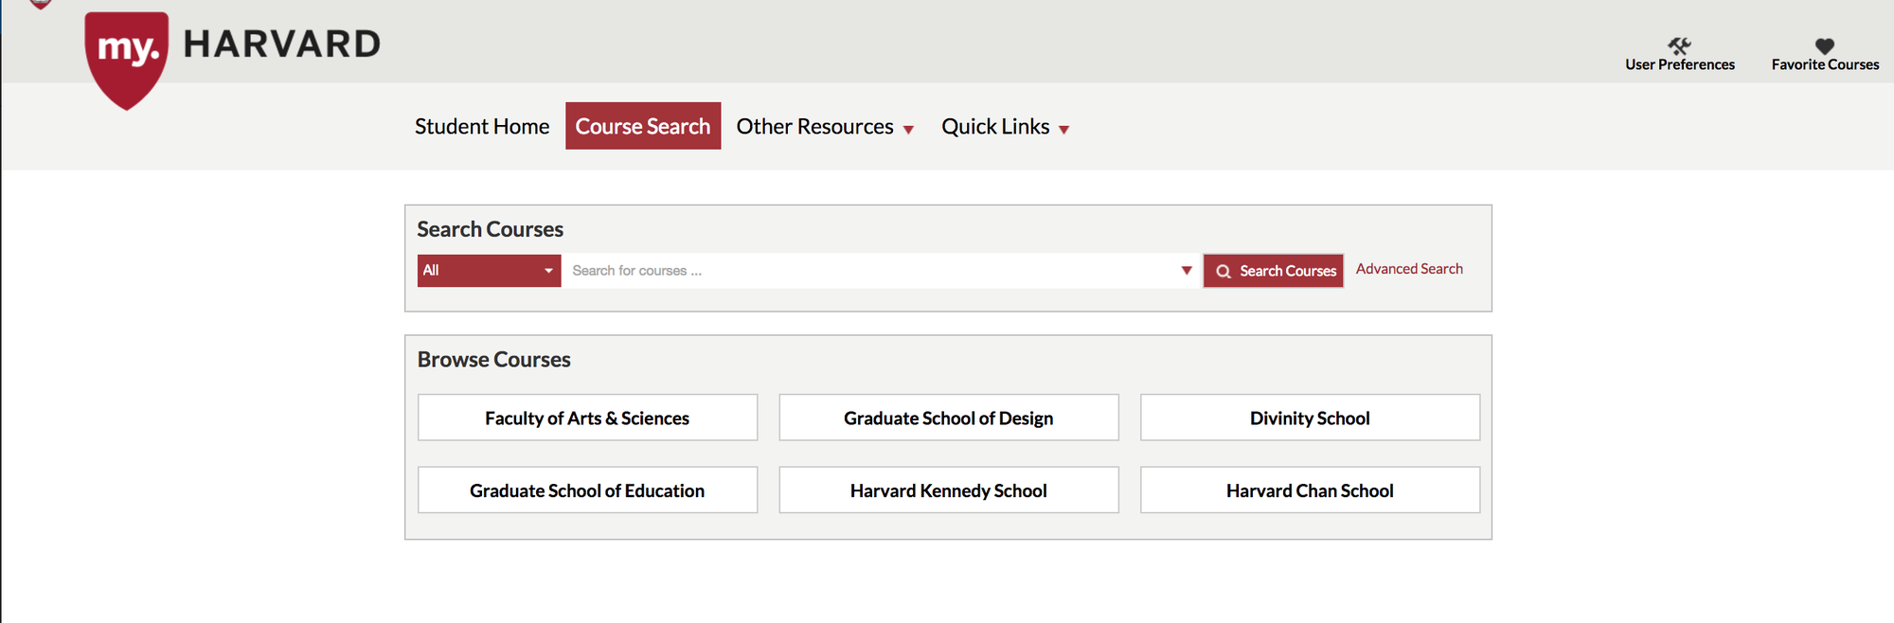
Task: Go to Student Home tab
Action: [482, 126]
